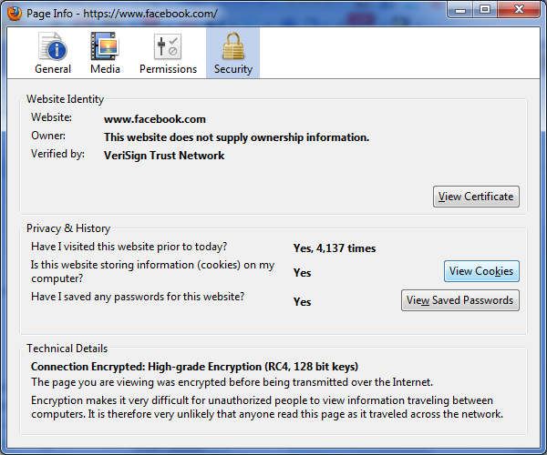The width and height of the screenshot is (547, 455).
Task: Click the Media tab label
Action: (x=105, y=69)
